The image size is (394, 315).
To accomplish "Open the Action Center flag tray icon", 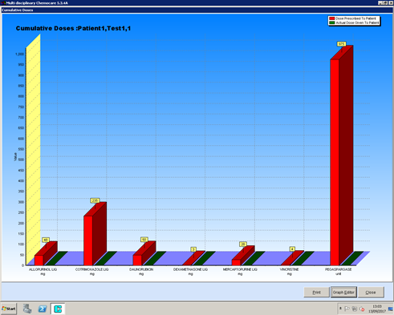I will (x=347, y=309).
